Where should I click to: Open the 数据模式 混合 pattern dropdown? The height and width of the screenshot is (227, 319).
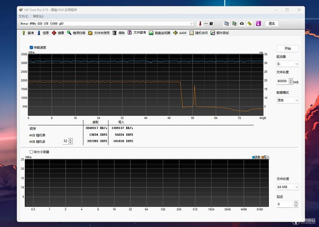(287, 100)
